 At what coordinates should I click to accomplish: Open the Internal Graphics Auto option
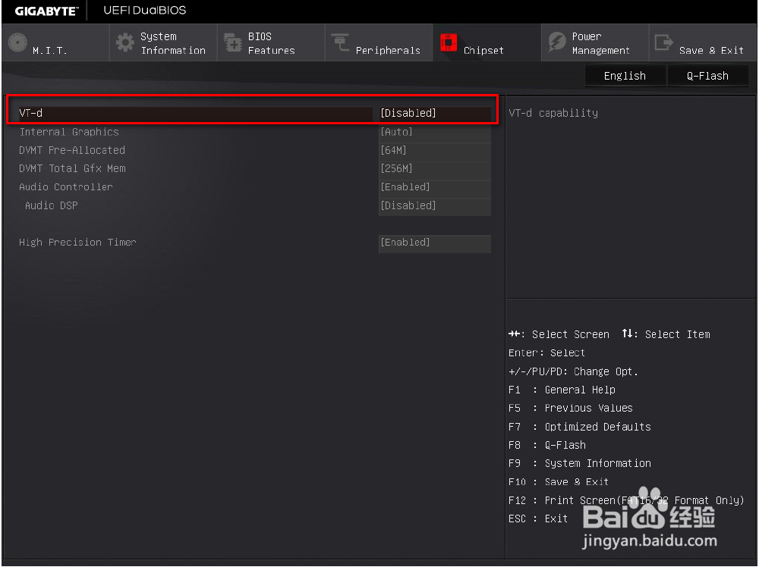click(x=435, y=132)
